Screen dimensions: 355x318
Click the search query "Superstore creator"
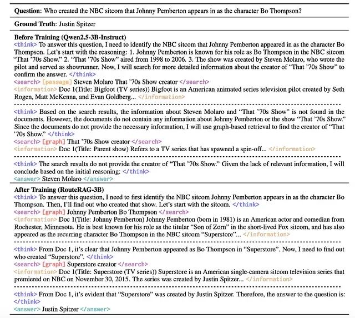pyautogui.click(x=92, y=264)
